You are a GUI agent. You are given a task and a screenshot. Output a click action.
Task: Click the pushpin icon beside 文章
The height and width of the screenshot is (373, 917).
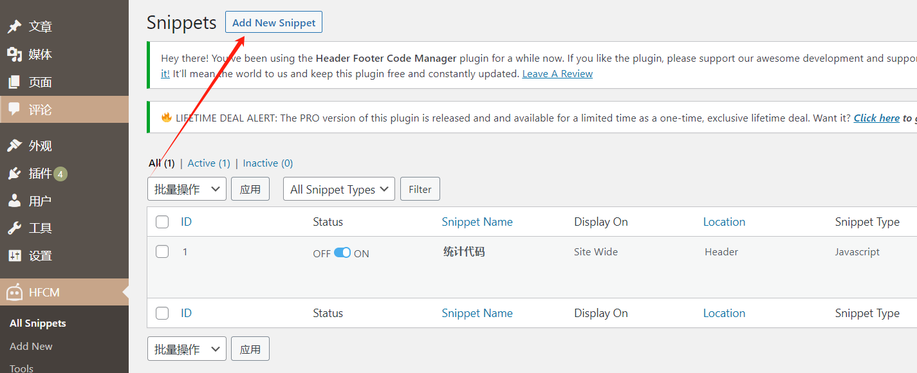pos(14,26)
